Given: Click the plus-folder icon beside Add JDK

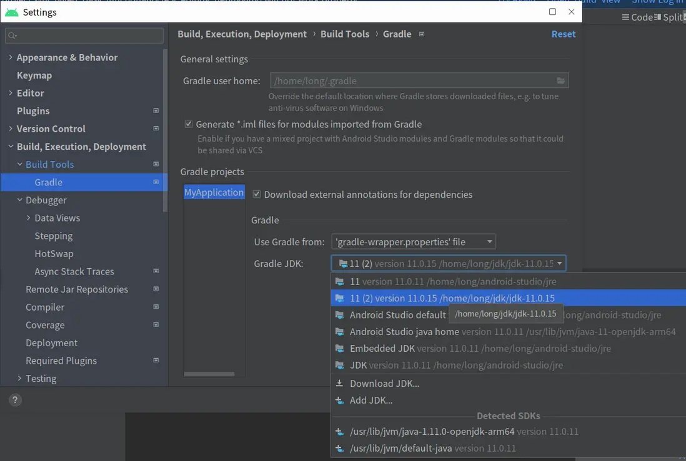Looking at the screenshot, I should tap(339, 400).
